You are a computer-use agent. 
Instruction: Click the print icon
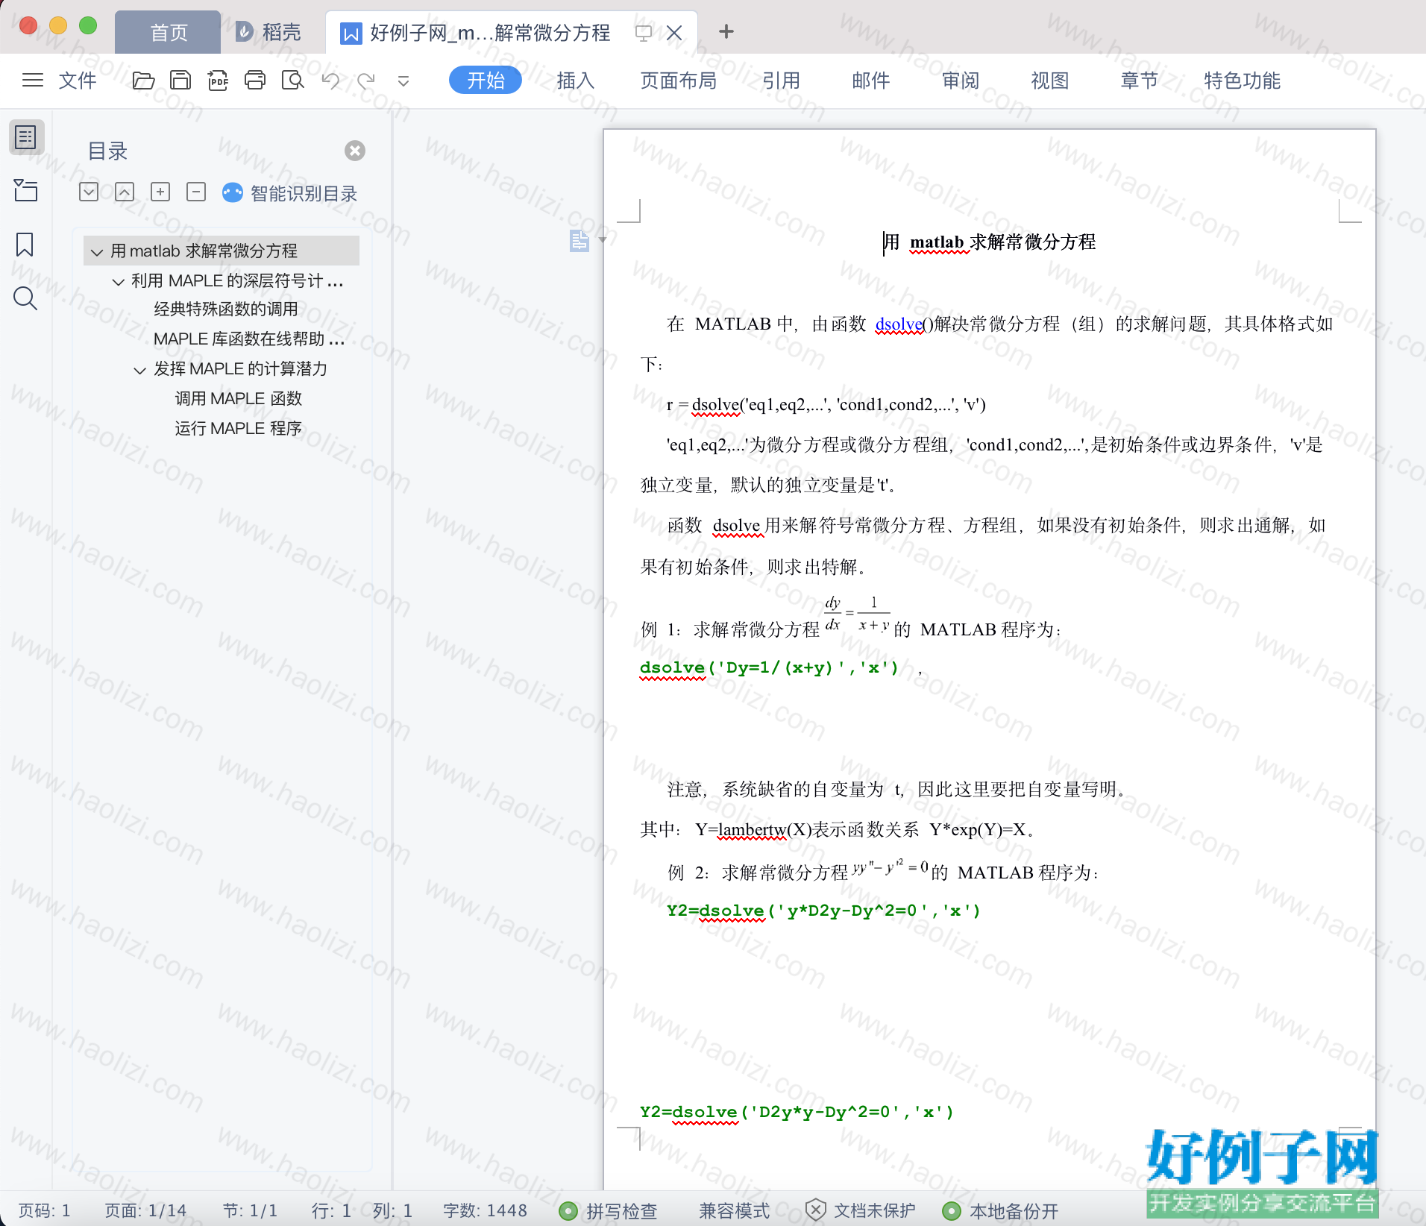(255, 80)
